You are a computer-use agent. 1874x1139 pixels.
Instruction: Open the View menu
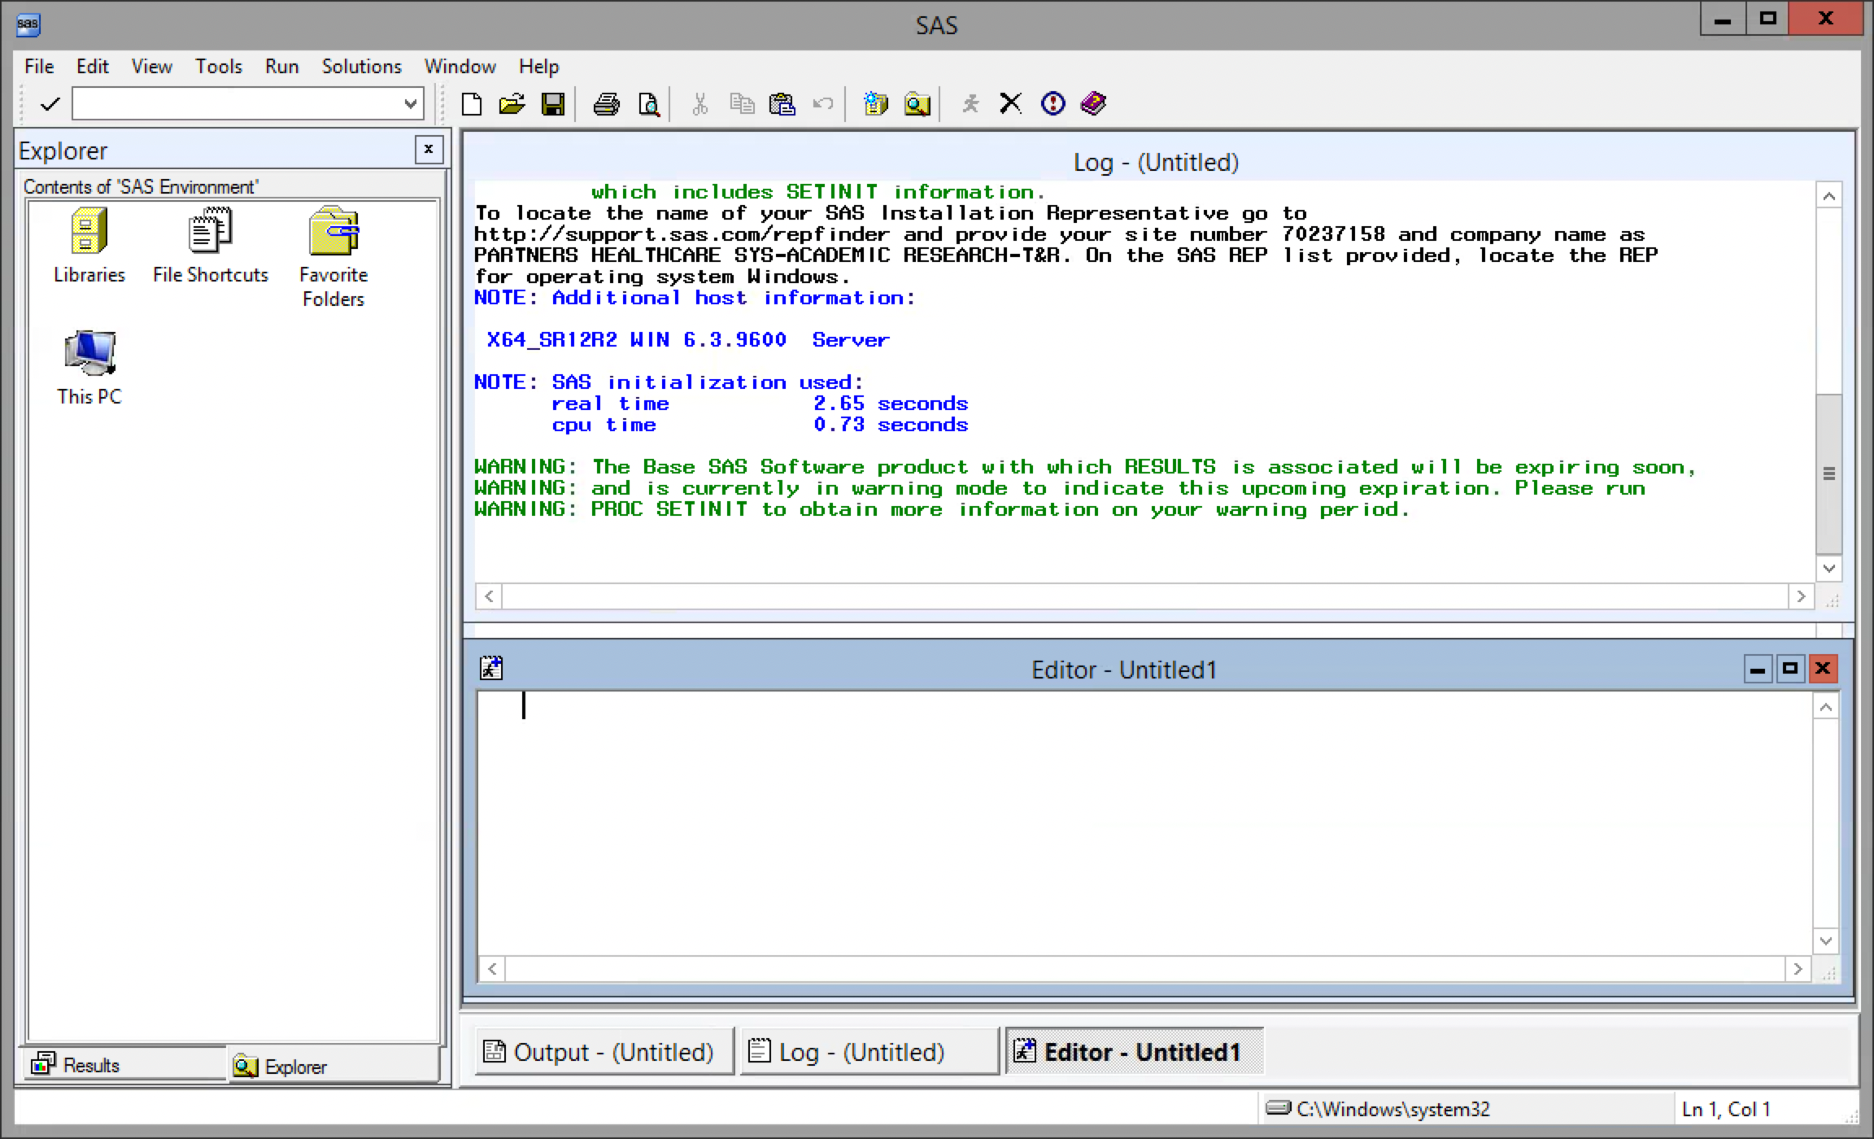[152, 67]
